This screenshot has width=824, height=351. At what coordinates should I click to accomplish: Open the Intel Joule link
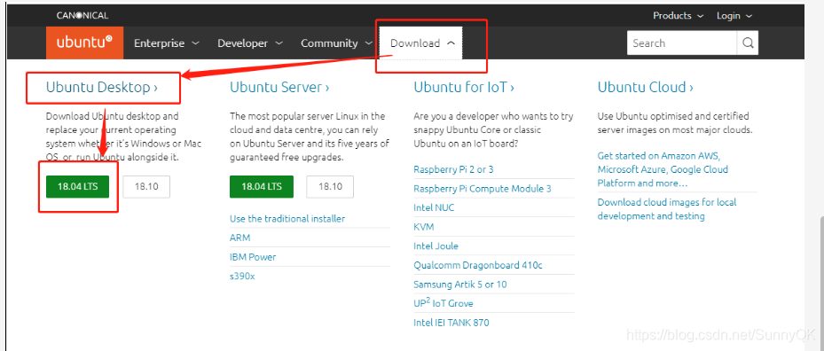tap(436, 246)
